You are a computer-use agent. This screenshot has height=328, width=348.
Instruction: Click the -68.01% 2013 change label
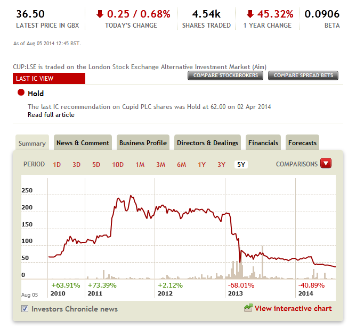click(241, 285)
